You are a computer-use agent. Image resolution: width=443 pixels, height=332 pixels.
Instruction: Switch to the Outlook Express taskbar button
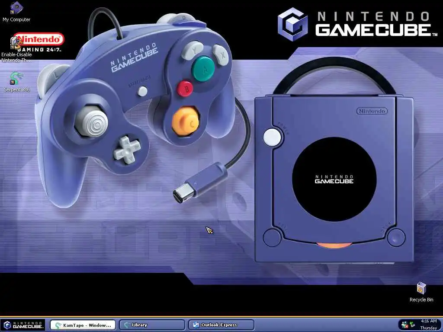(x=221, y=325)
